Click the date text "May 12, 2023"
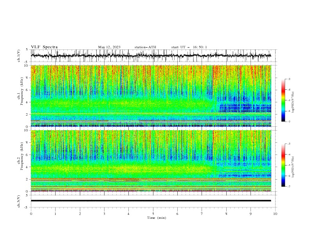 point(109,47)
